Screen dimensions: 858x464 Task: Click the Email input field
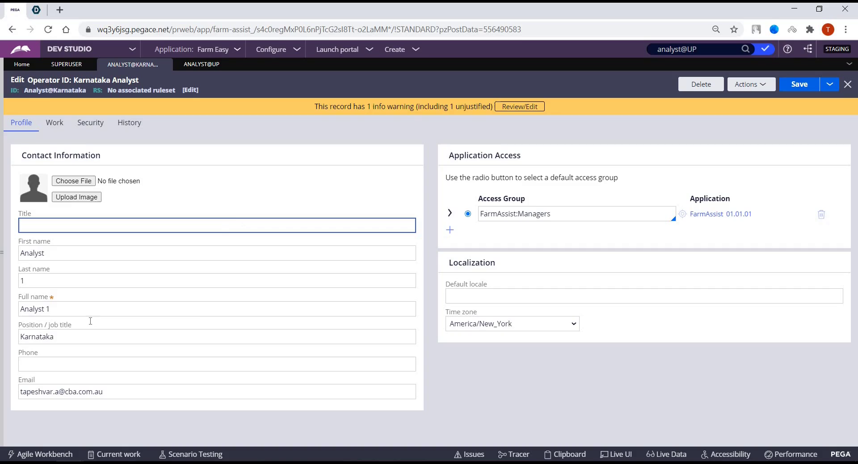pyautogui.click(x=217, y=392)
